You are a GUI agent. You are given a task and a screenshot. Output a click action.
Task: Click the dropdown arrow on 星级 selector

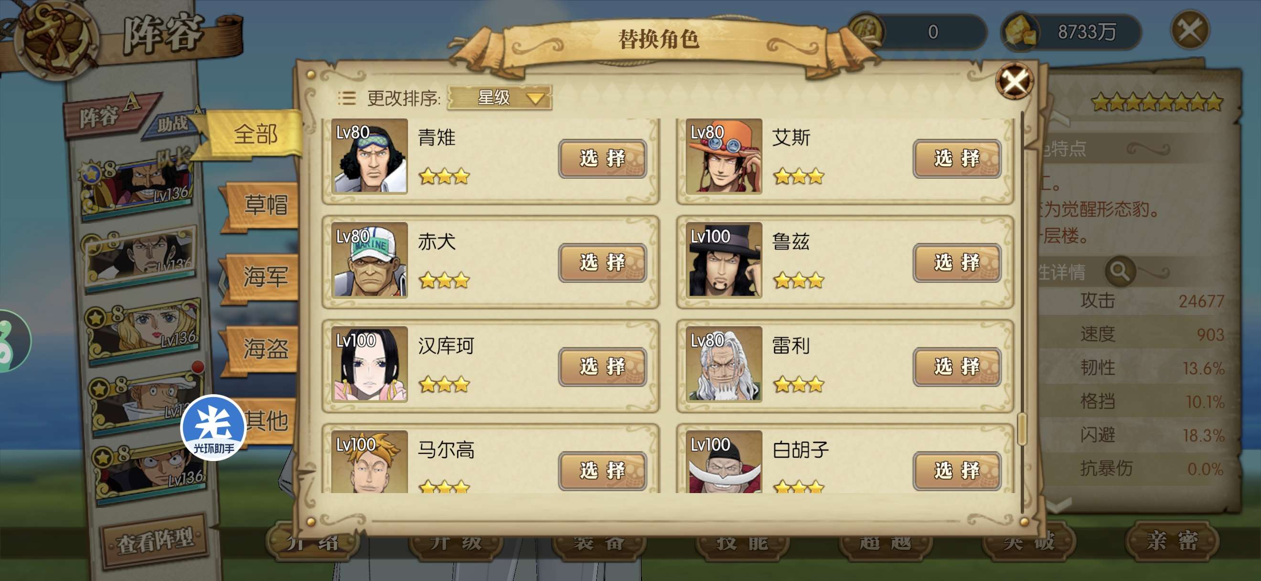pos(535,98)
